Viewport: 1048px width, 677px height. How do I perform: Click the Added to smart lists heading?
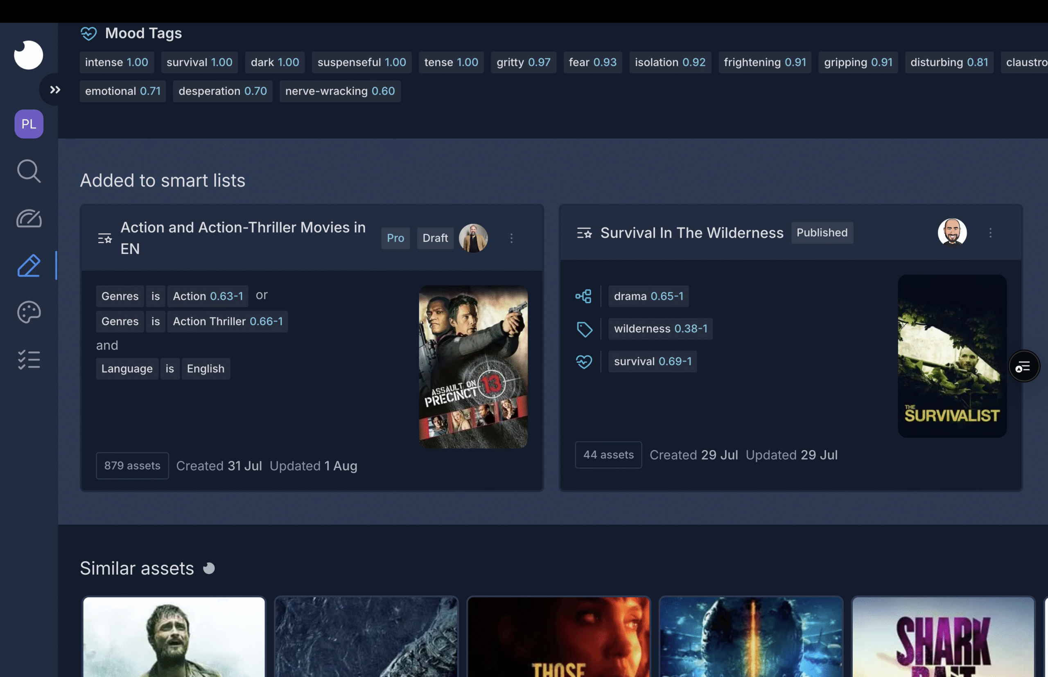[x=163, y=180]
